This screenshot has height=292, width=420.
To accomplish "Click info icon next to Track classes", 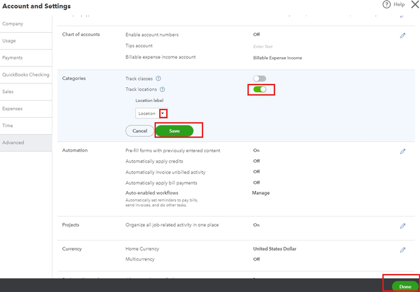I will pos(158,79).
